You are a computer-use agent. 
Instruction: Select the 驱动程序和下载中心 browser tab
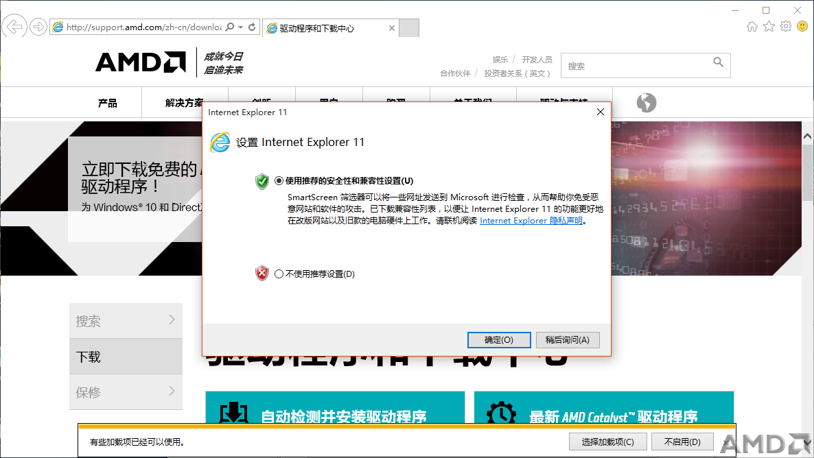click(x=331, y=28)
